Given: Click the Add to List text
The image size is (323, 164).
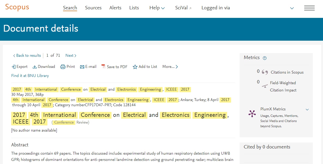Looking at the screenshot, I should pyautogui.click(x=148, y=67).
